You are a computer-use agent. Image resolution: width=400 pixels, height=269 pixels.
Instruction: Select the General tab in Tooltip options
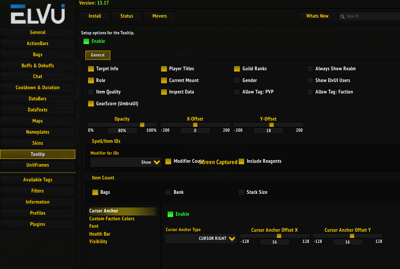(x=98, y=55)
